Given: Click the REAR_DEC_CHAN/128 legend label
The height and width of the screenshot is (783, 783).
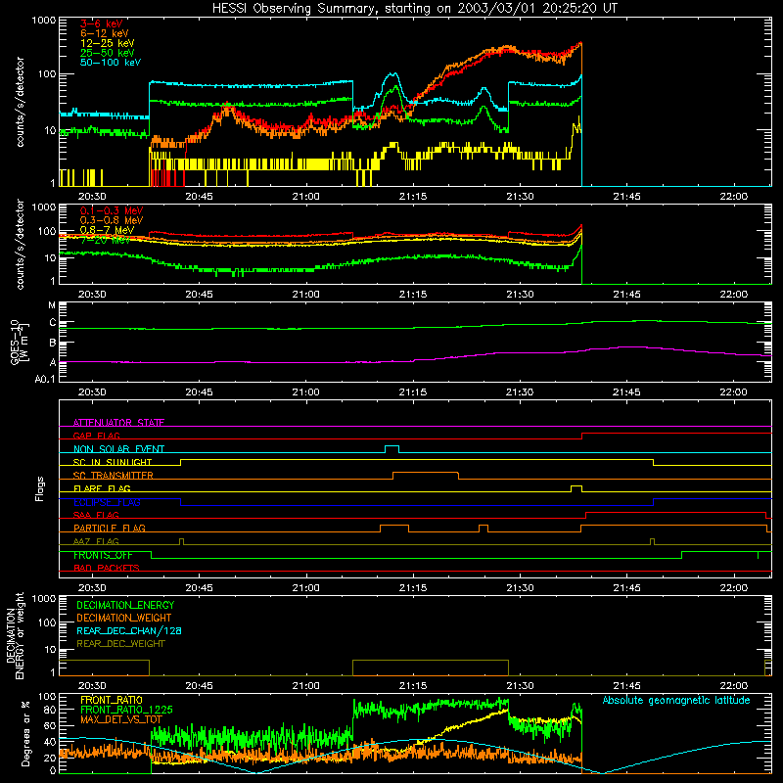Looking at the screenshot, I should click(129, 630).
